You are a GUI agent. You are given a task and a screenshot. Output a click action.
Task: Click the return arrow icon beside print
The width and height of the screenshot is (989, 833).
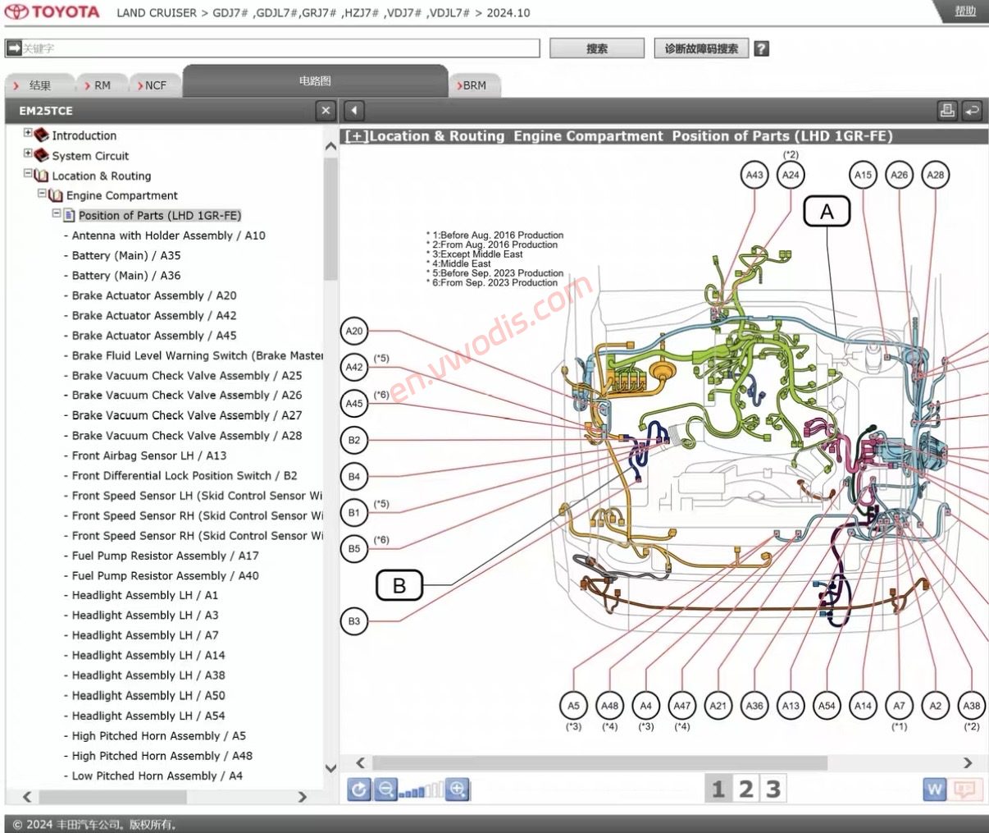(973, 110)
